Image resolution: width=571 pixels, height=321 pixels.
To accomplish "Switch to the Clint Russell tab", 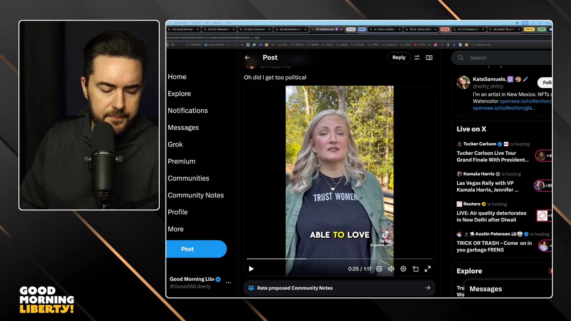I will (468, 29).
